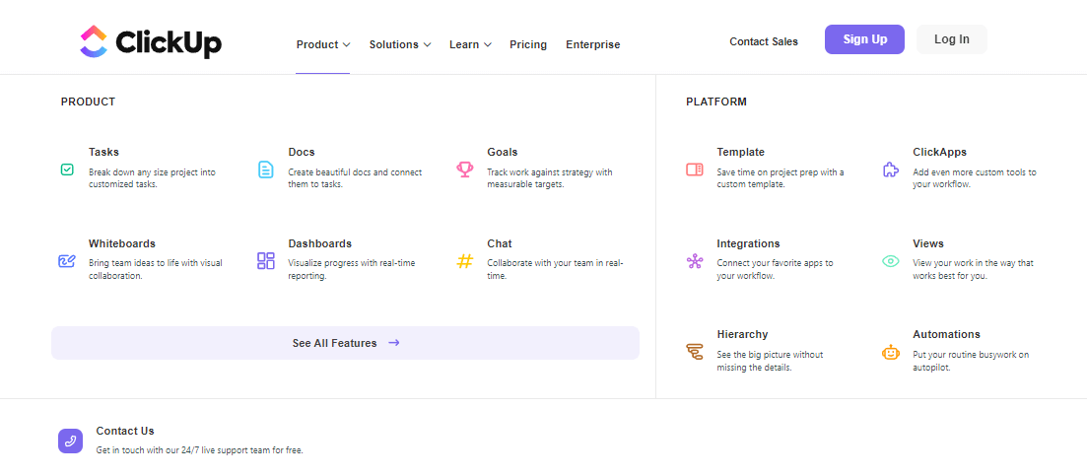Open the Template platform link
Screen dimensions: 1087x476
[741, 152]
